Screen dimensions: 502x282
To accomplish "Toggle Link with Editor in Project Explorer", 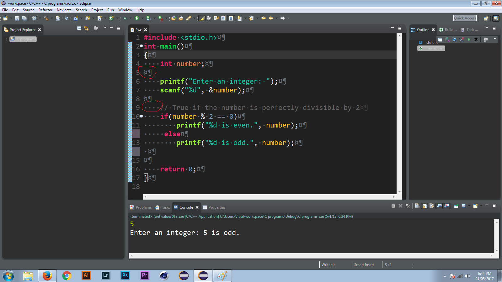I will pos(86,29).
